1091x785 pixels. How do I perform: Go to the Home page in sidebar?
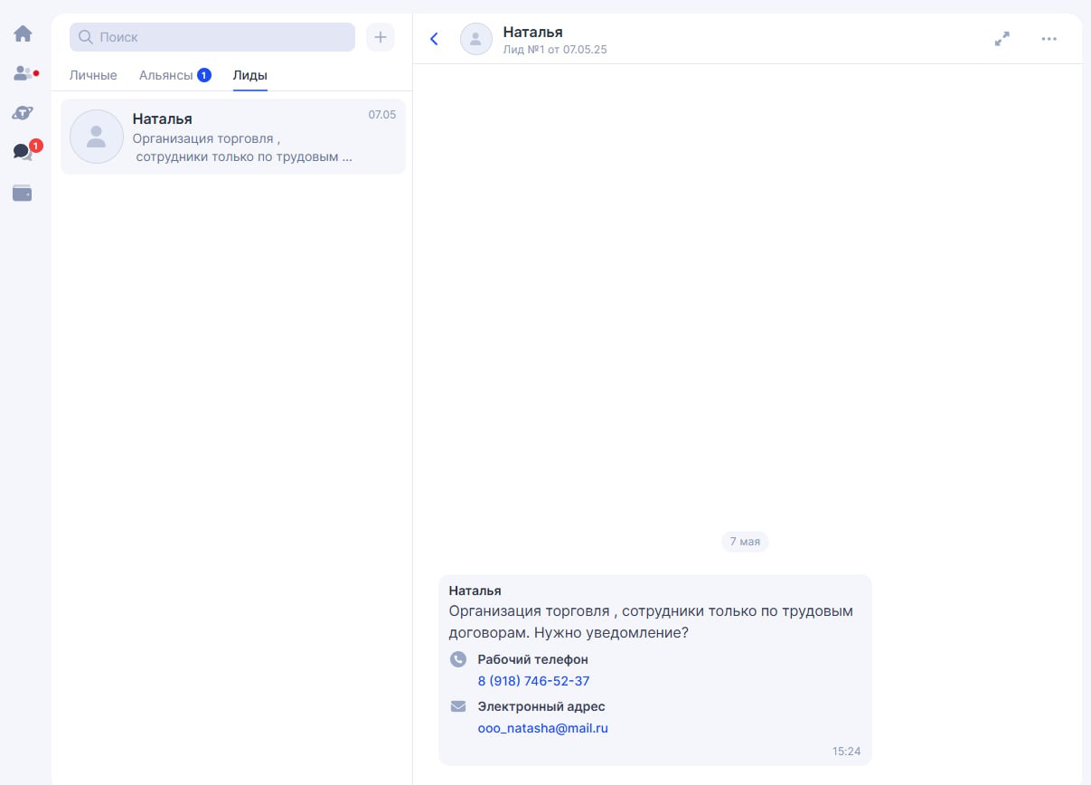tap(23, 34)
